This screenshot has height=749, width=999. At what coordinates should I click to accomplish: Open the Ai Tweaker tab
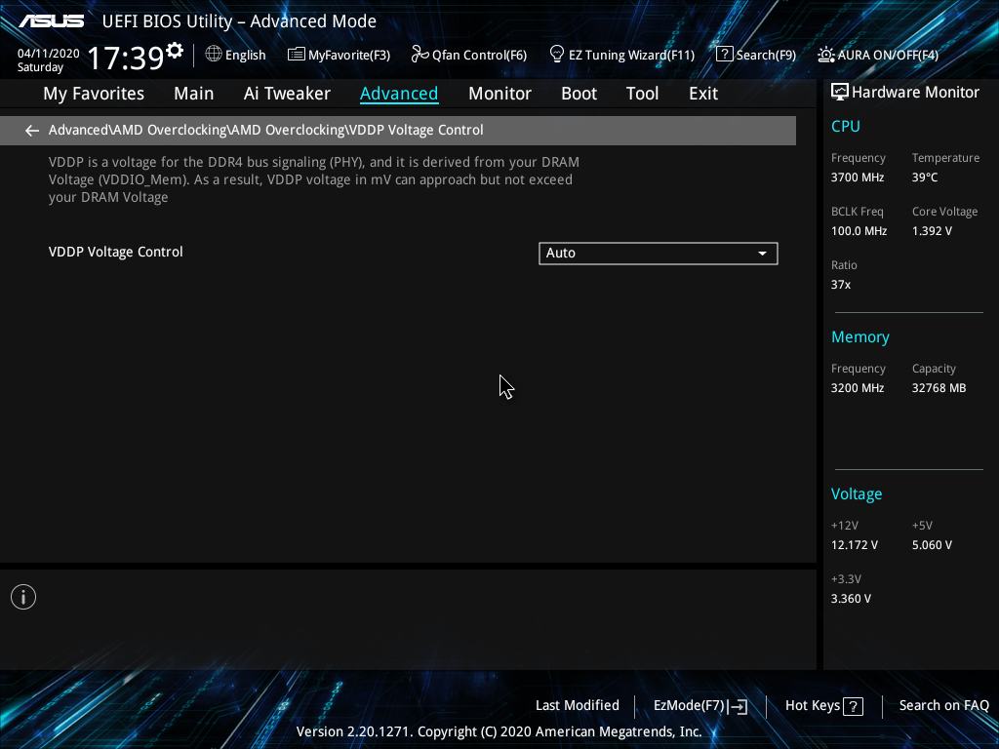pos(287,94)
